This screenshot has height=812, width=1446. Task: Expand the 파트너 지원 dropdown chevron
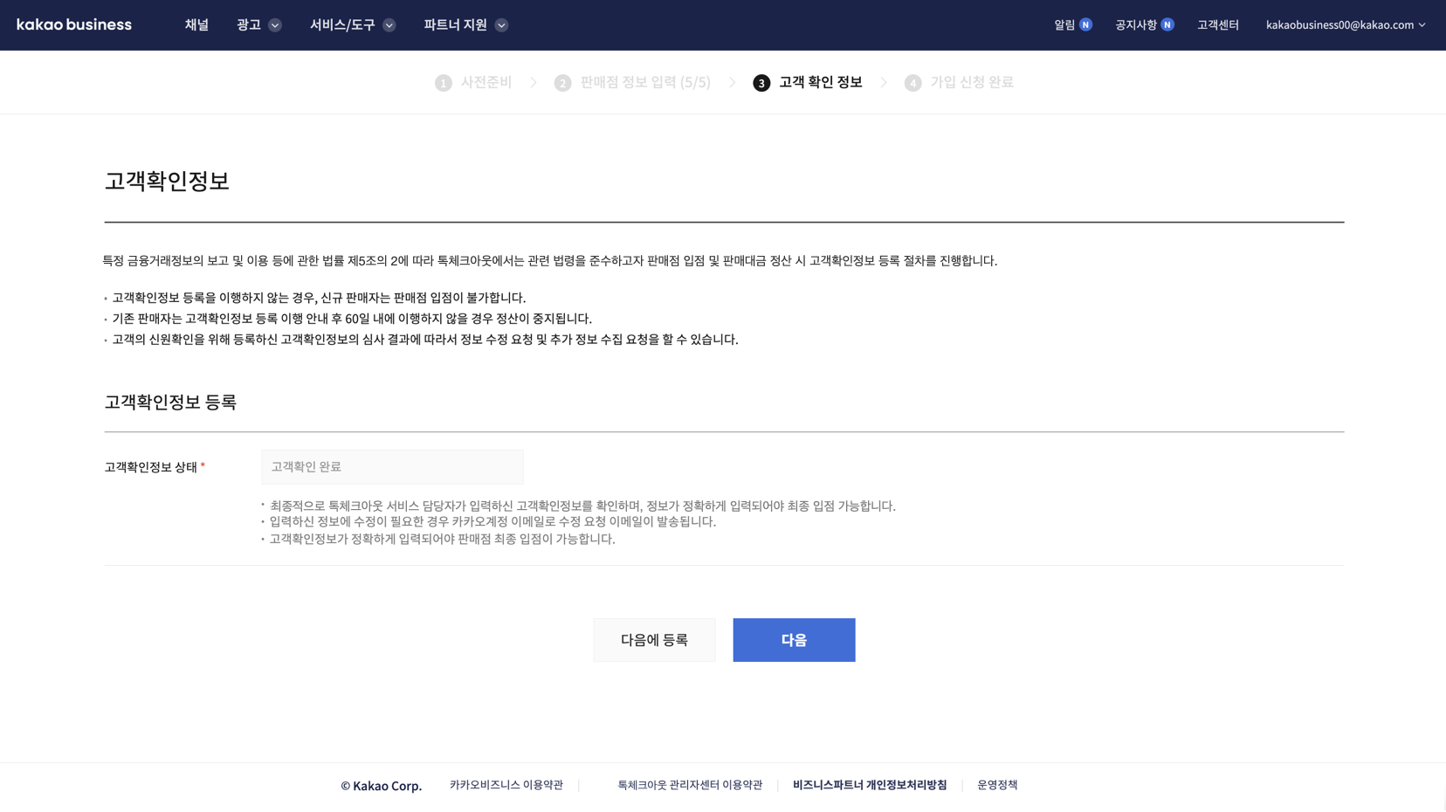501,25
